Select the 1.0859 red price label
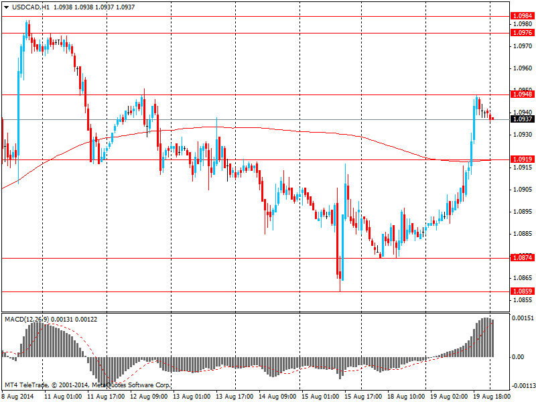Image resolution: width=536 pixels, height=402 pixels. [x=521, y=291]
